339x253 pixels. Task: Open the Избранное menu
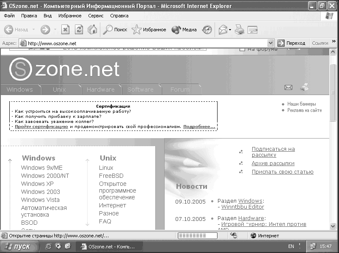coord(70,16)
